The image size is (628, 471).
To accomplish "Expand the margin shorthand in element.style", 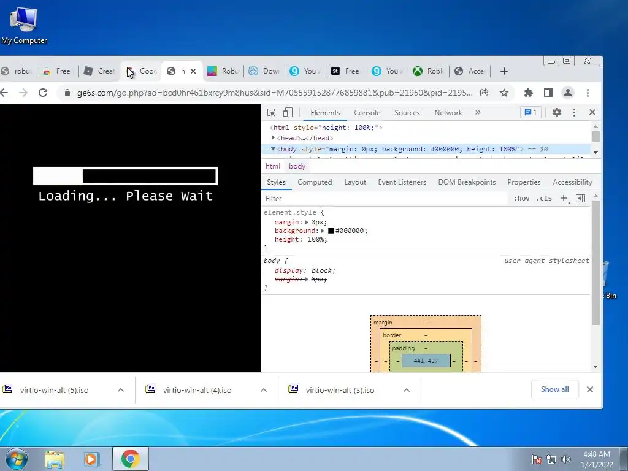I will 307,222.
